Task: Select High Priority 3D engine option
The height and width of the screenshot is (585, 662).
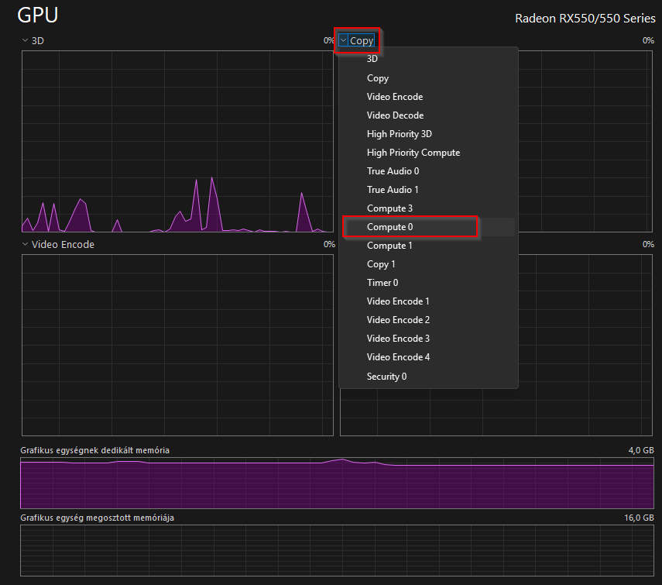Action: tap(399, 134)
